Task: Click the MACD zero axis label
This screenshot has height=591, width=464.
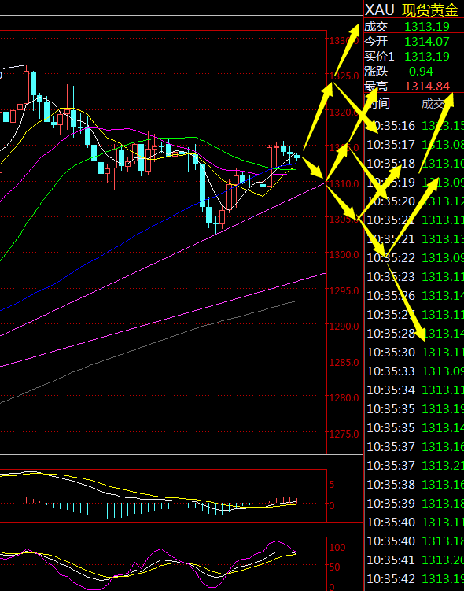Action: [331, 505]
